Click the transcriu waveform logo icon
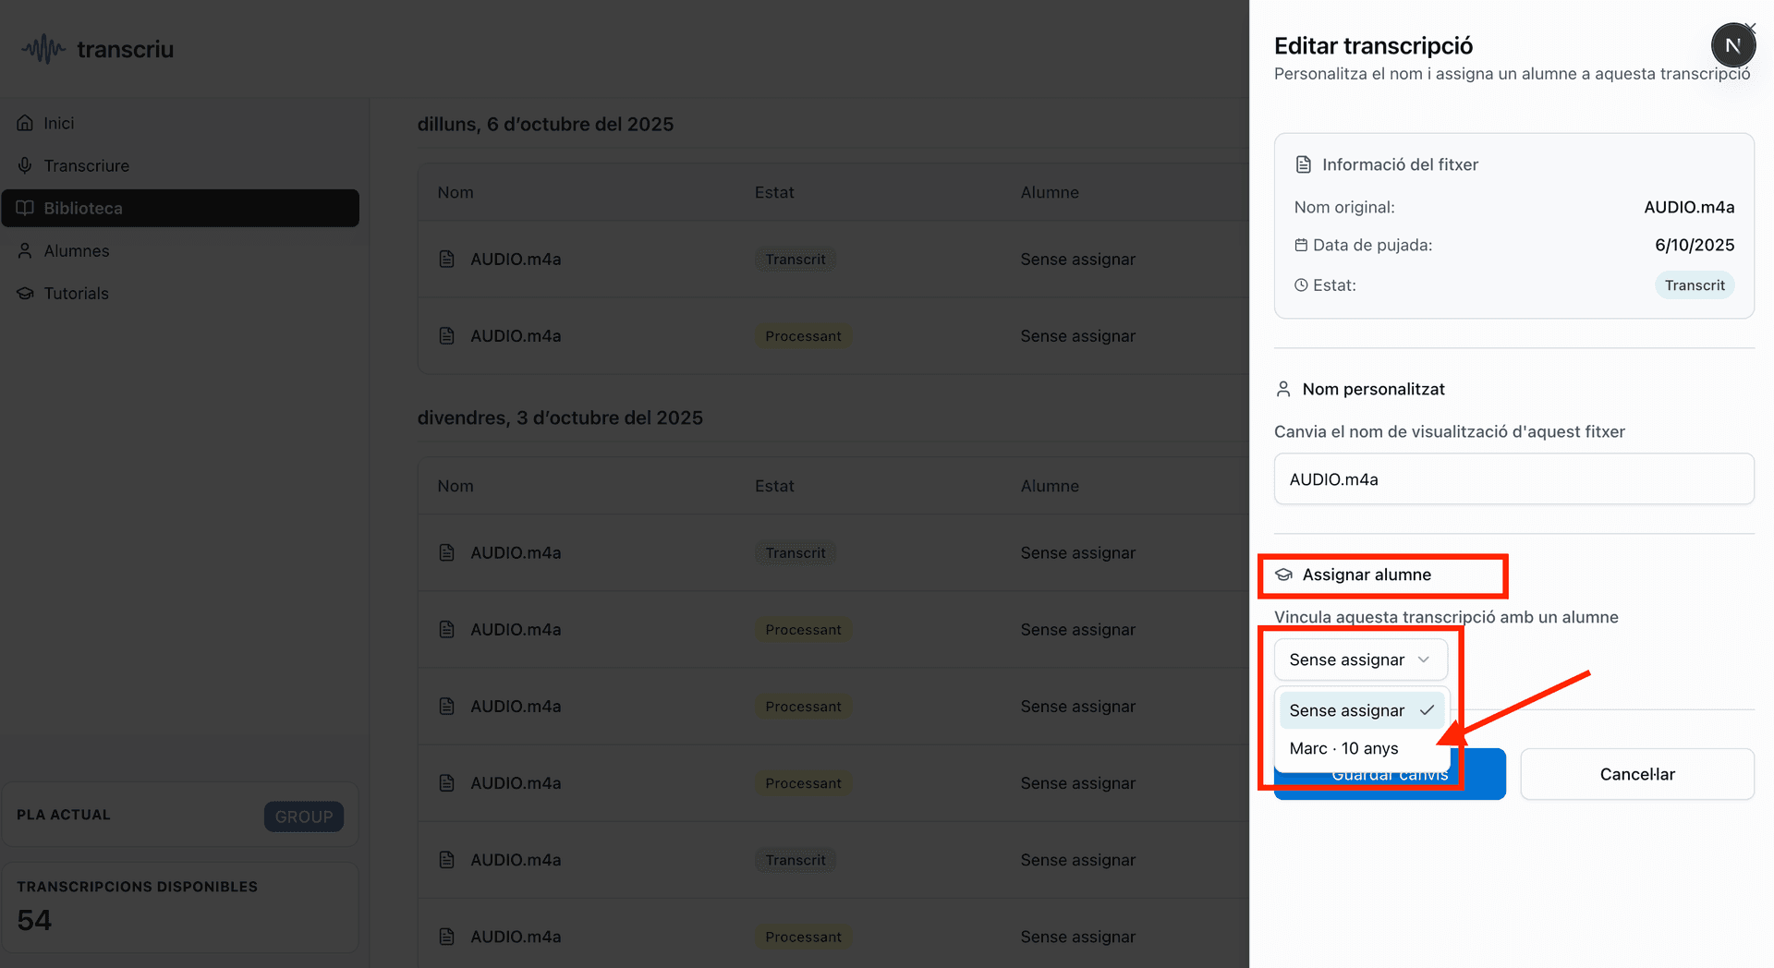The height and width of the screenshot is (968, 1774). tap(43, 49)
